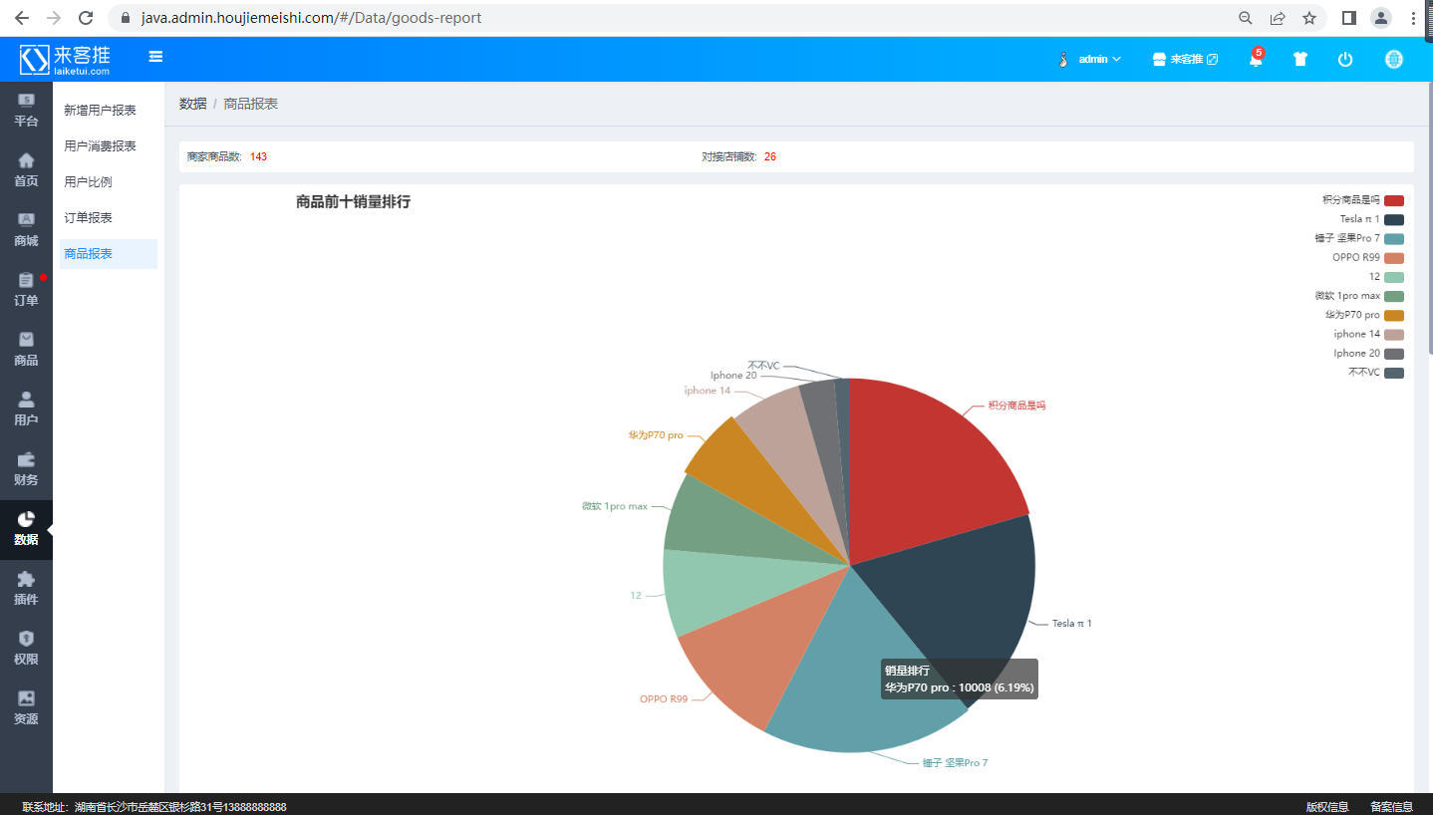Collapse sidebar with hamburger icon
Viewport: 1433px width, 815px height.
coord(155,57)
